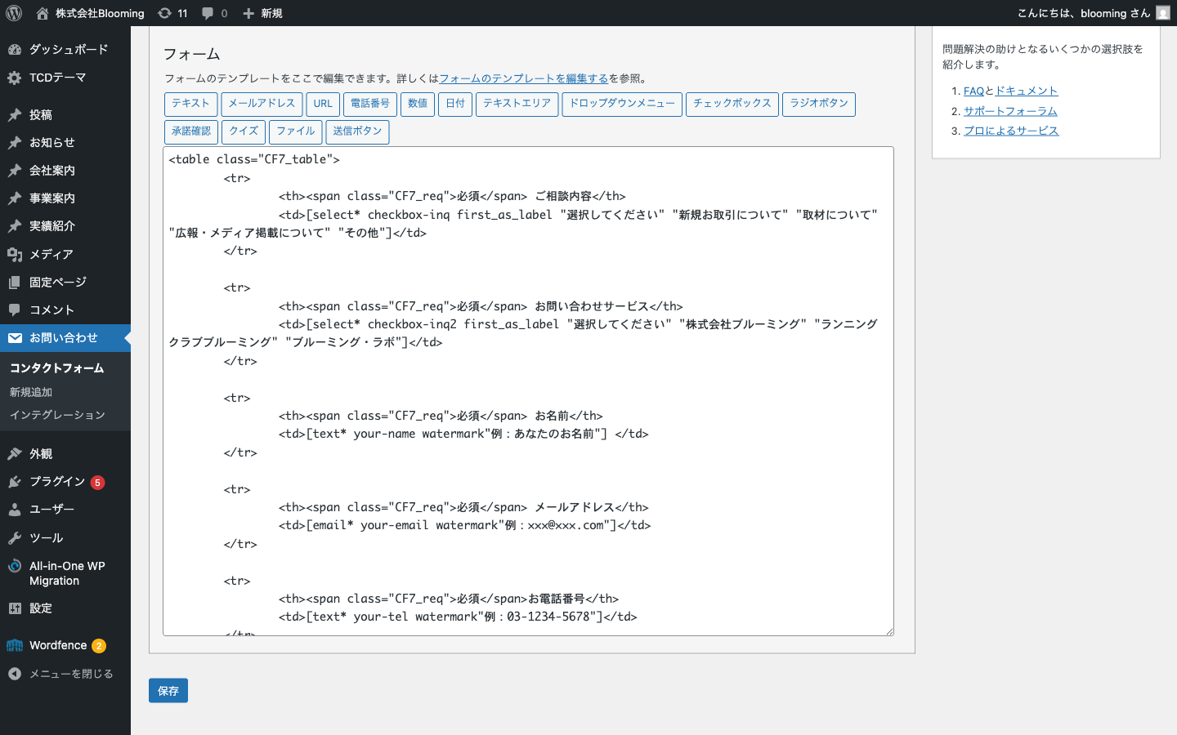The height and width of the screenshot is (735, 1177).
Task: Insert a ドロップダウンメニュー form tag
Action: point(622,104)
